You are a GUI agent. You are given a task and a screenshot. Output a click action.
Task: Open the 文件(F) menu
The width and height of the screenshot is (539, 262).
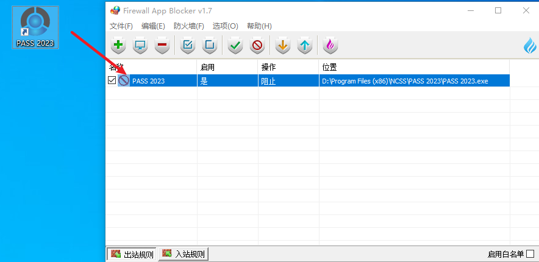(x=121, y=26)
